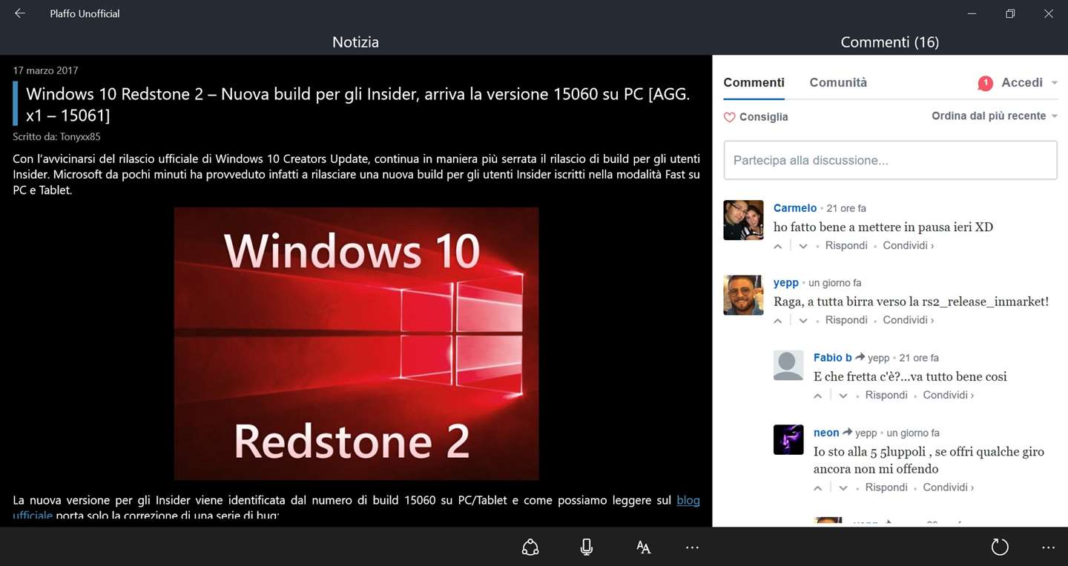
Task: Change text size with the AA icon
Action: 643,547
